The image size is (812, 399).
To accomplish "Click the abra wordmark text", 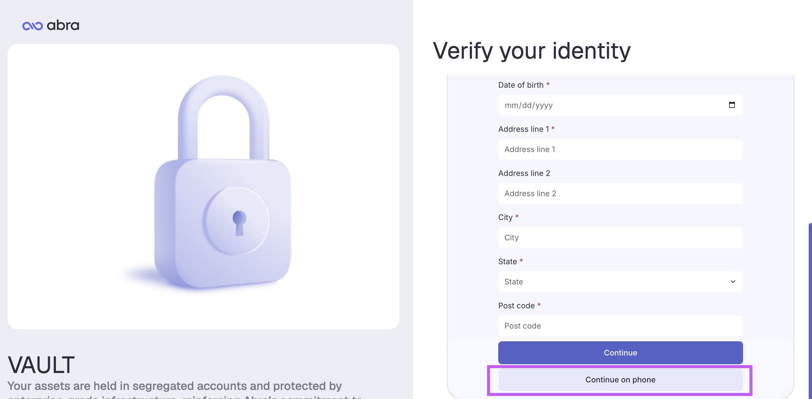I will [63, 25].
